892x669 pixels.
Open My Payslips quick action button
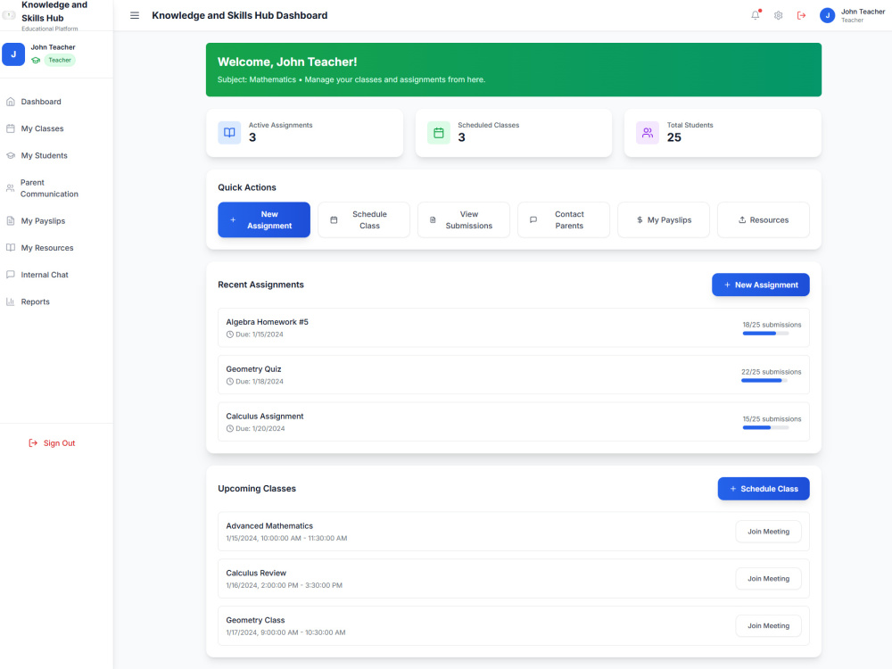click(x=664, y=219)
